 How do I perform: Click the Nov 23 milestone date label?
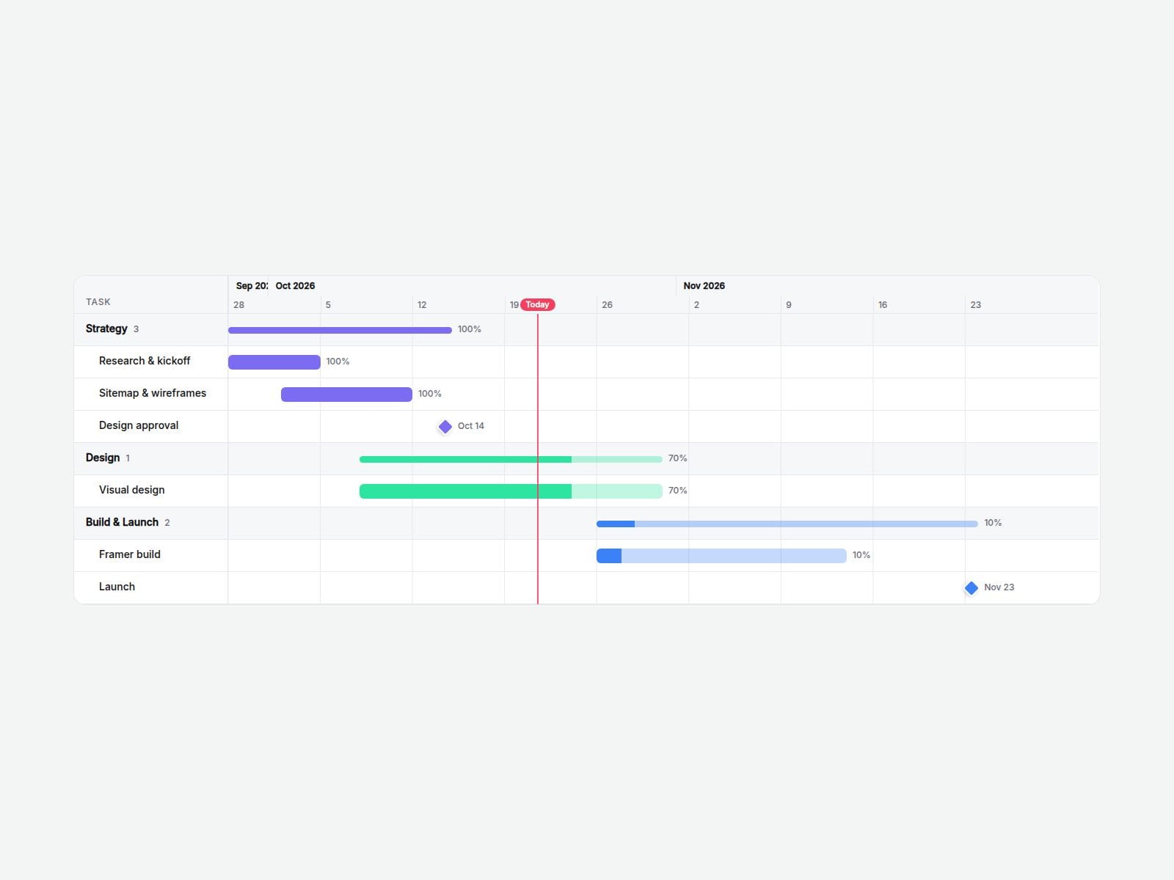coord(999,587)
